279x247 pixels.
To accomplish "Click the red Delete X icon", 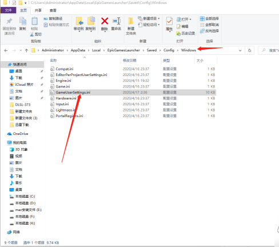I will pyautogui.click(x=105, y=21).
